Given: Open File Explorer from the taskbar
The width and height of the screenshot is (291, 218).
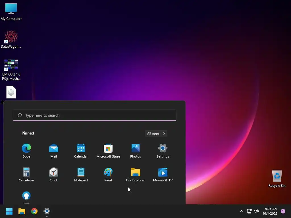Looking at the screenshot, I should click(22, 211).
